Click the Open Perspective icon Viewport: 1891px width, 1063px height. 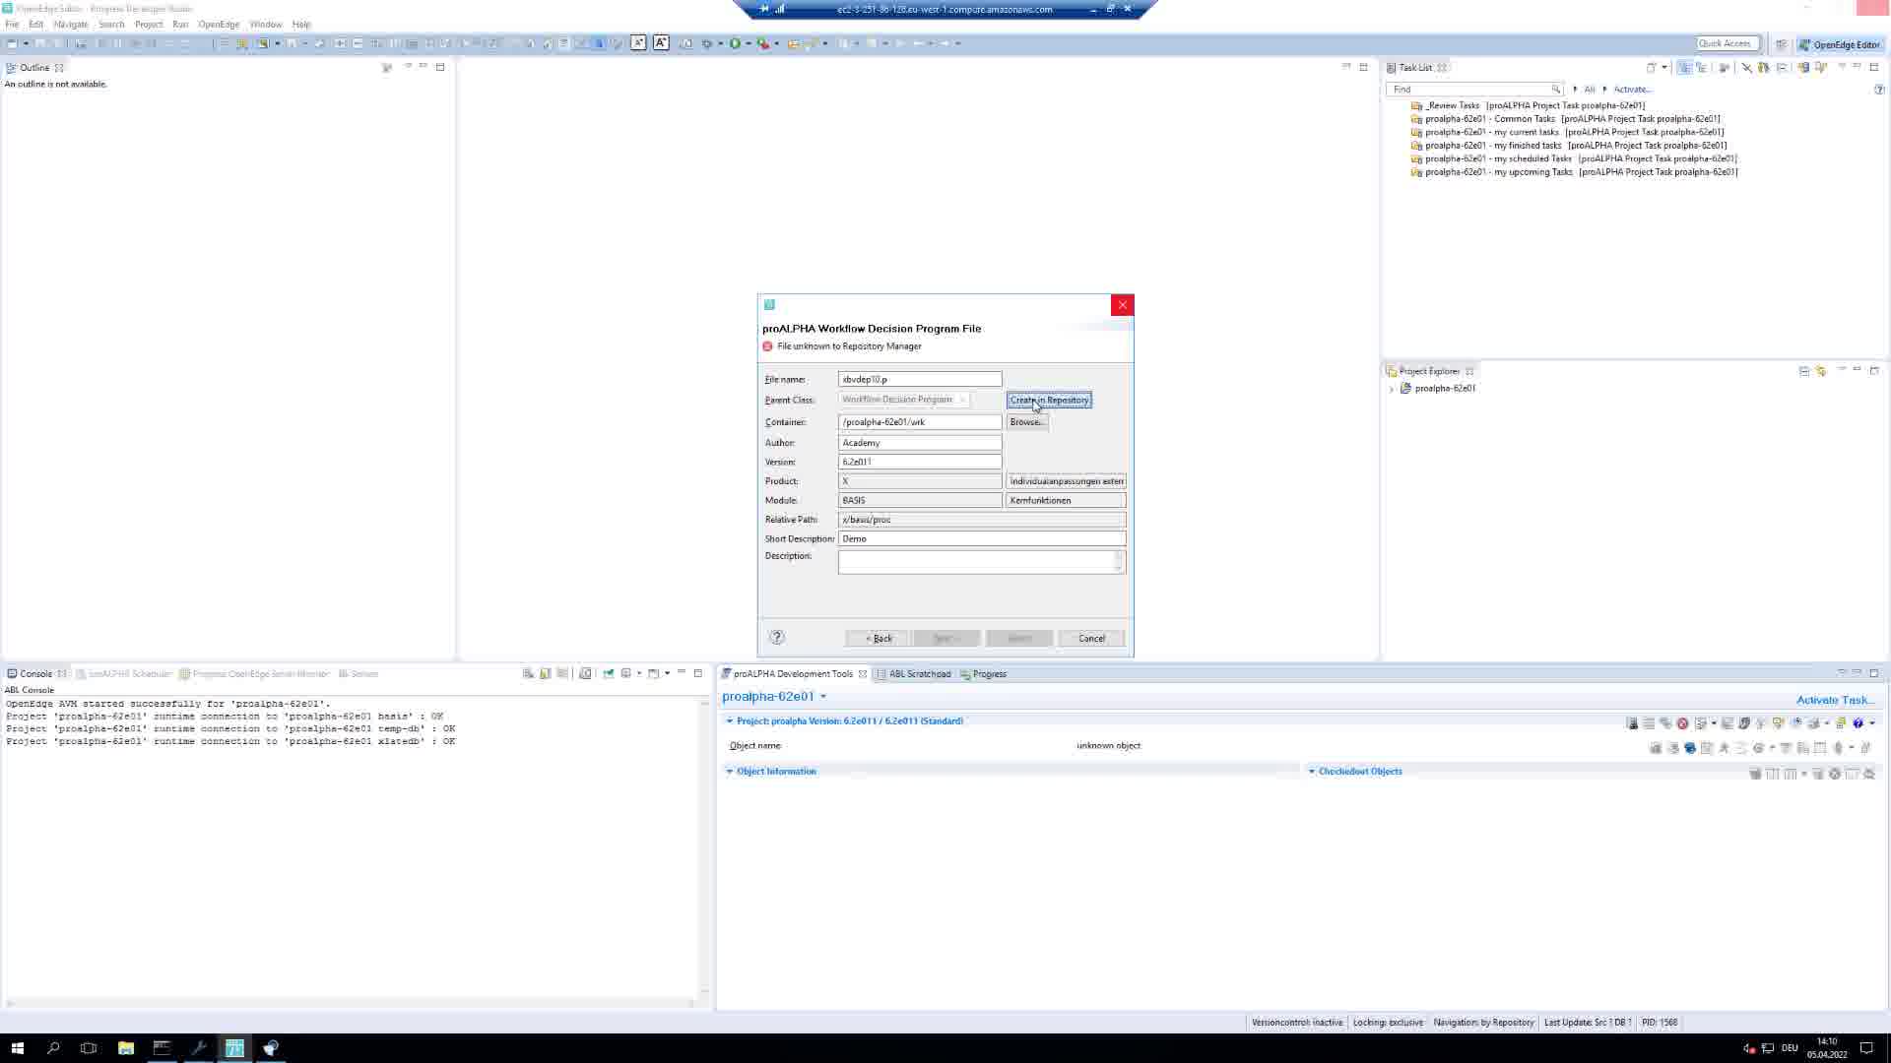click(1781, 44)
